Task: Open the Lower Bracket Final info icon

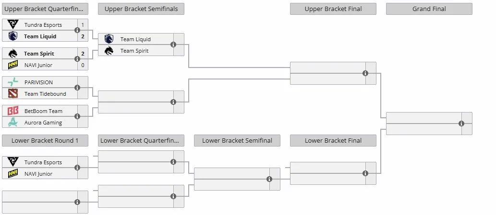Action: tap(365, 173)
